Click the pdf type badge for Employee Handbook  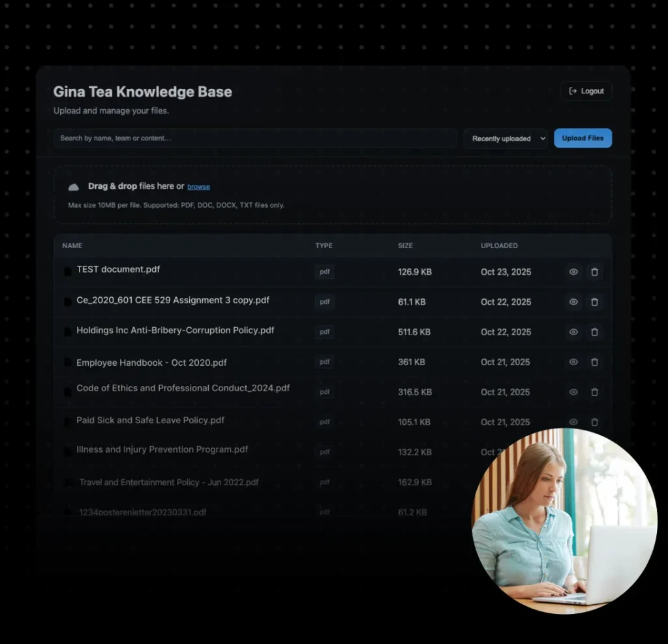pos(324,362)
